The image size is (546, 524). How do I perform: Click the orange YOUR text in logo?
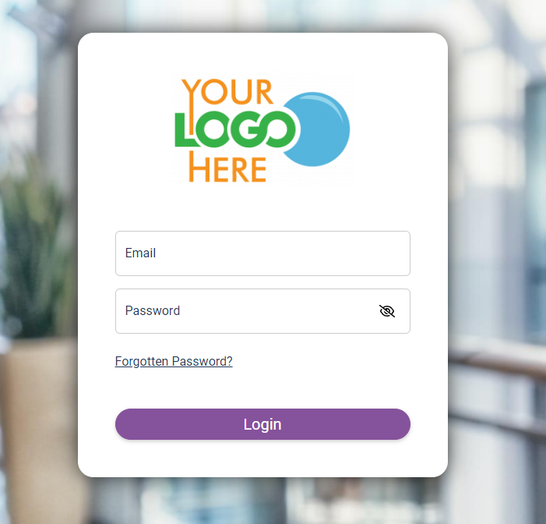(x=227, y=91)
